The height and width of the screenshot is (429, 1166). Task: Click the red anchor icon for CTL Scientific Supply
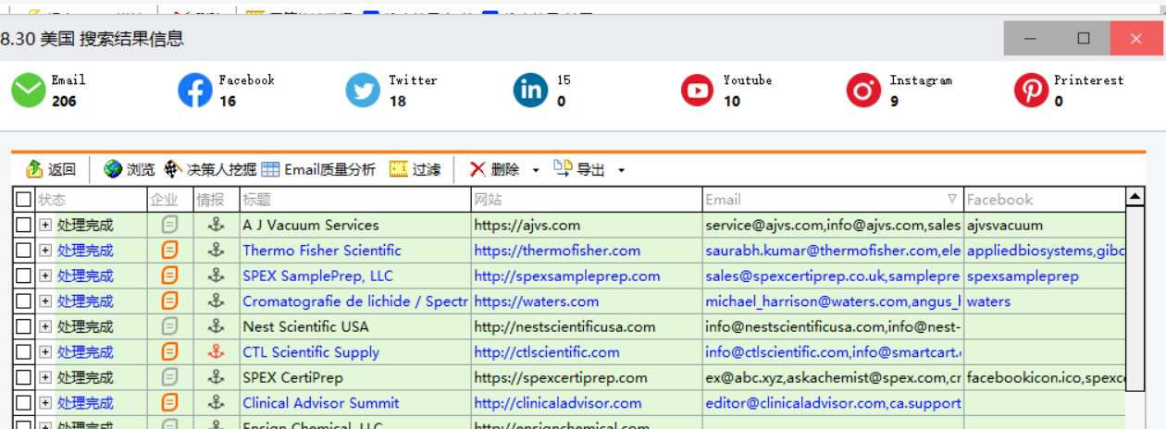click(216, 351)
